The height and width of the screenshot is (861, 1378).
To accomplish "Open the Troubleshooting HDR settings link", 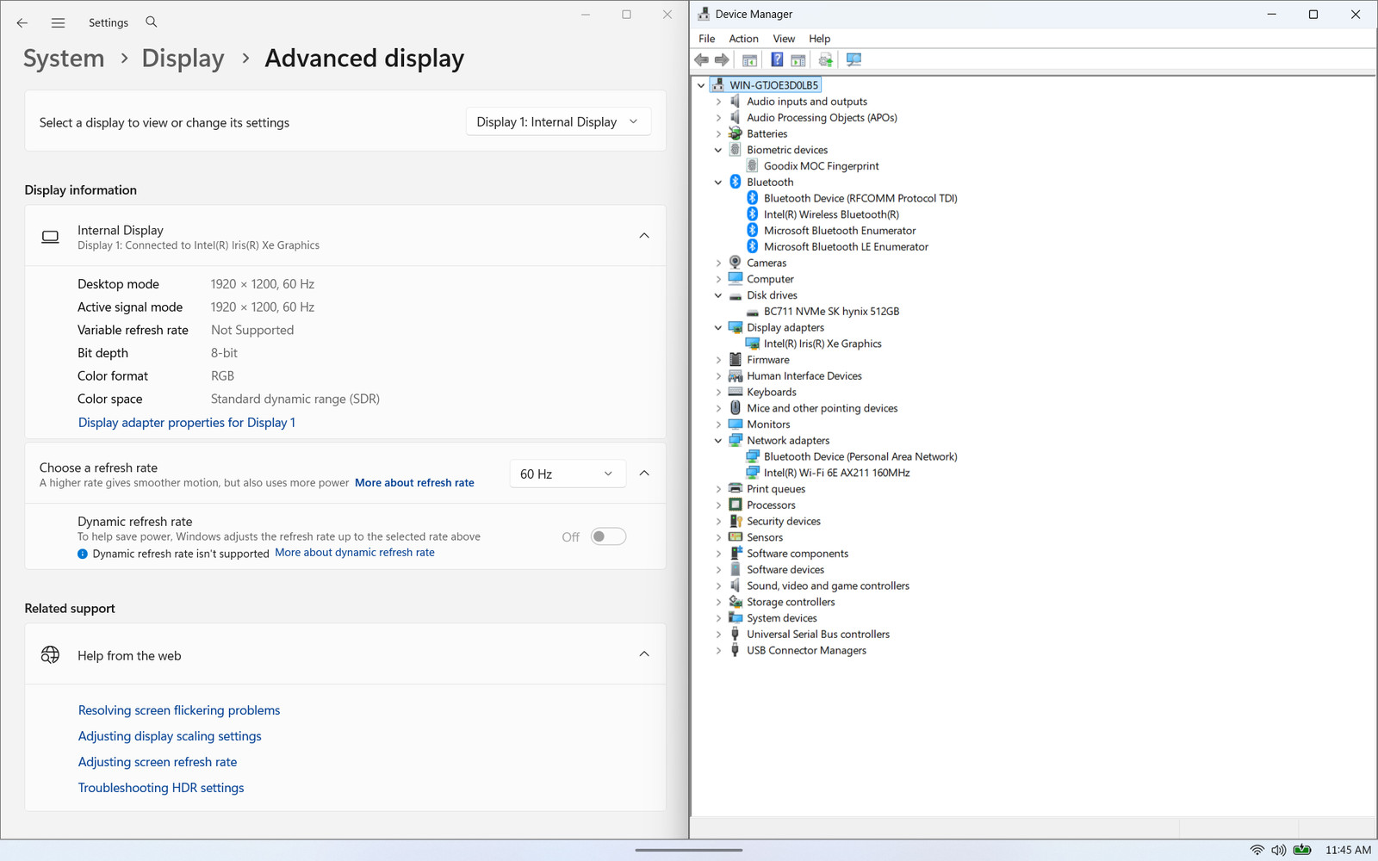I will click(161, 788).
